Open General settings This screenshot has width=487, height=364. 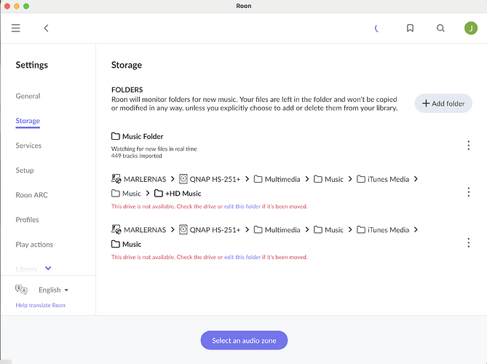28,96
